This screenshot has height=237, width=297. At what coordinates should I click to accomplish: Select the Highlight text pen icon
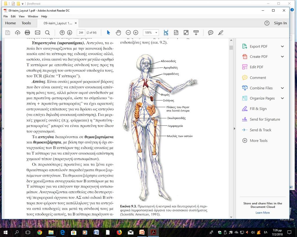click(220, 33)
